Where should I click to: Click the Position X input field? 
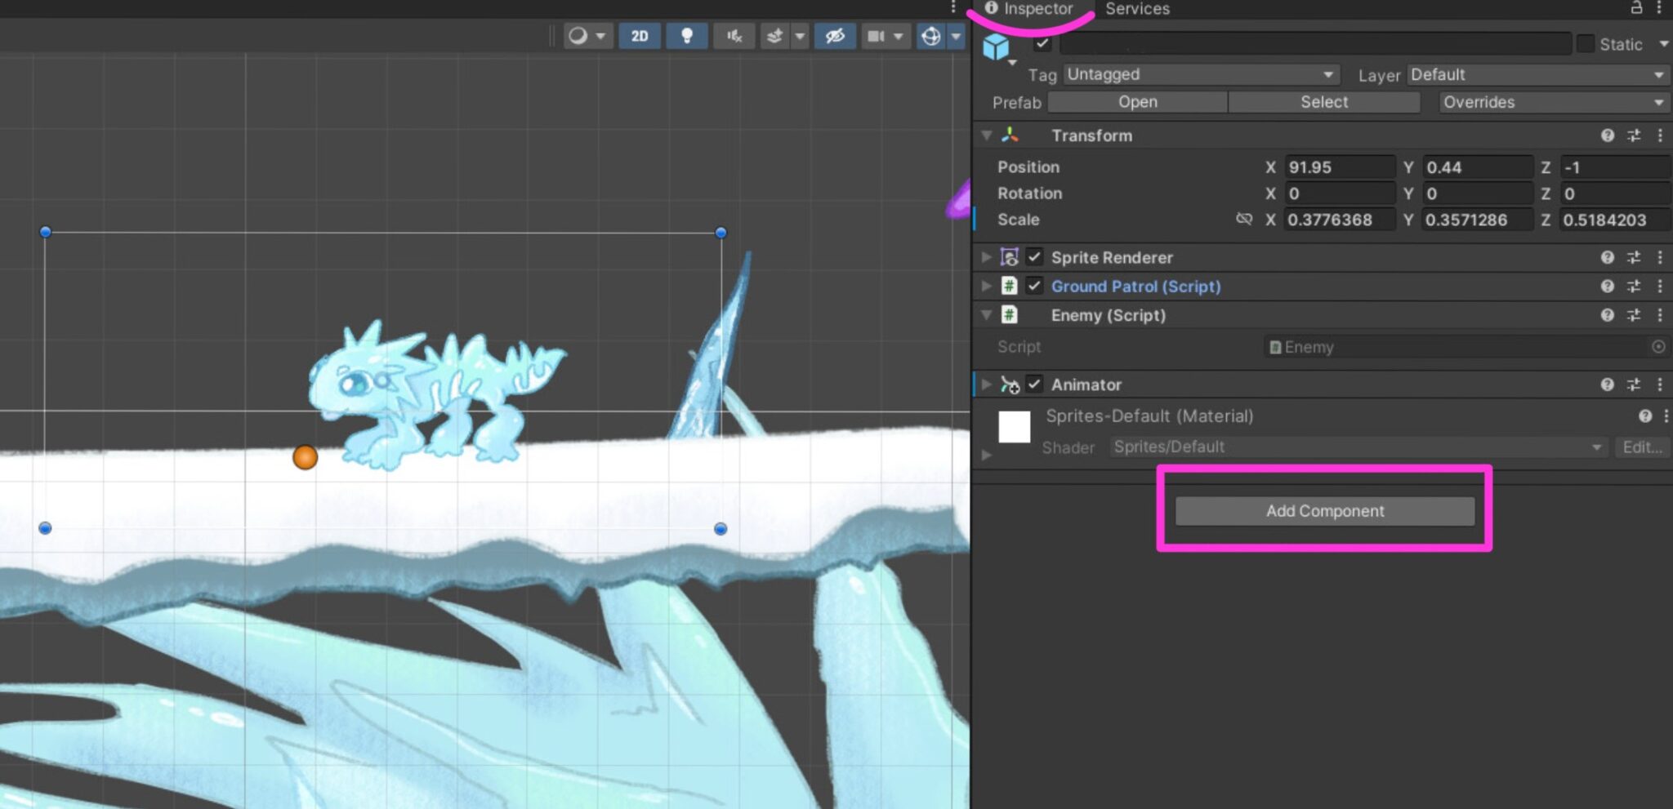pos(1338,167)
